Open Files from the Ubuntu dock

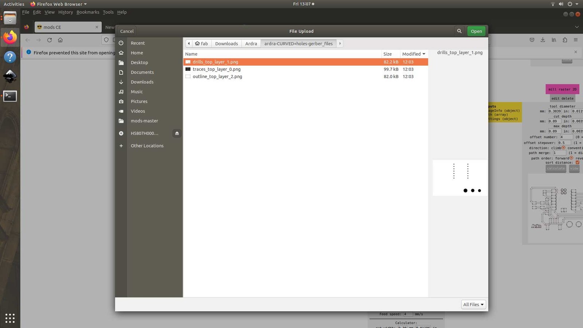pyautogui.click(x=10, y=18)
